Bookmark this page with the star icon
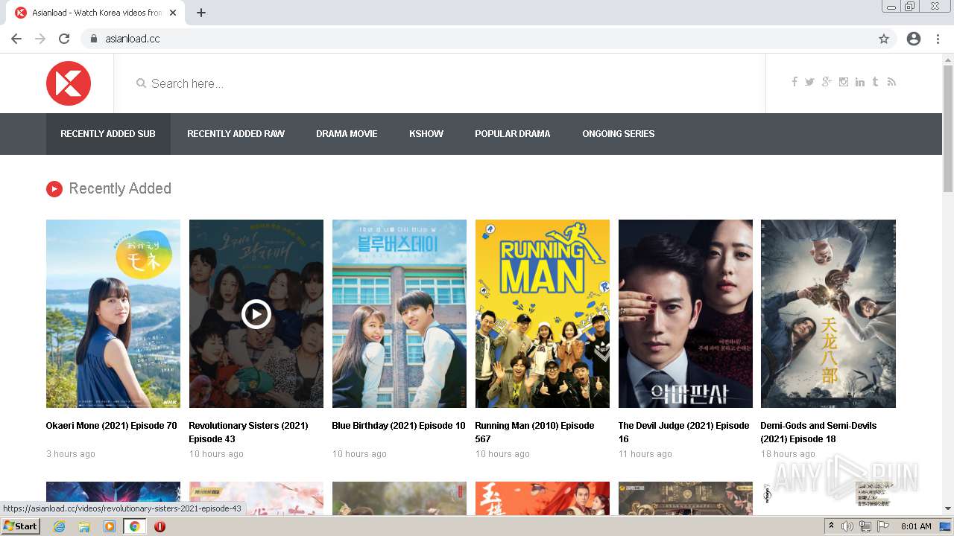The image size is (954, 536). (884, 39)
